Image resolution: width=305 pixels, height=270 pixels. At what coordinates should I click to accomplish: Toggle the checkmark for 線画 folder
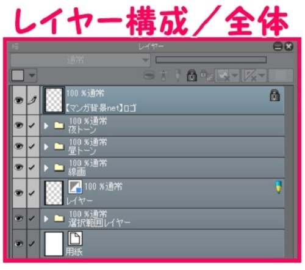click(x=32, y=167)
